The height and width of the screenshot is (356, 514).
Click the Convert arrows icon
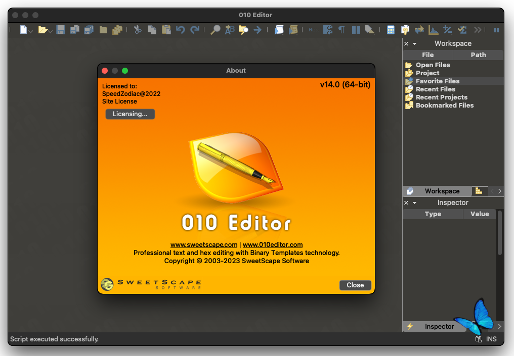click(419, 30)
